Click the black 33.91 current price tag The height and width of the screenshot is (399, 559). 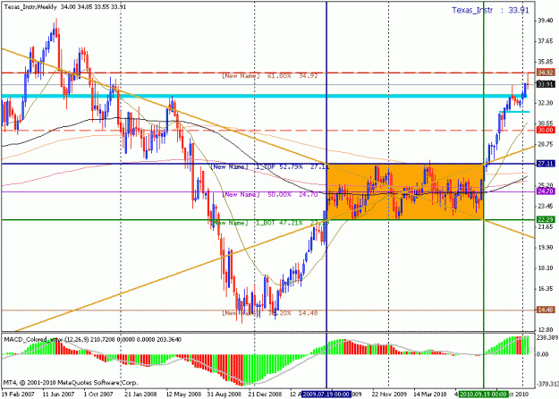point(546,84)
